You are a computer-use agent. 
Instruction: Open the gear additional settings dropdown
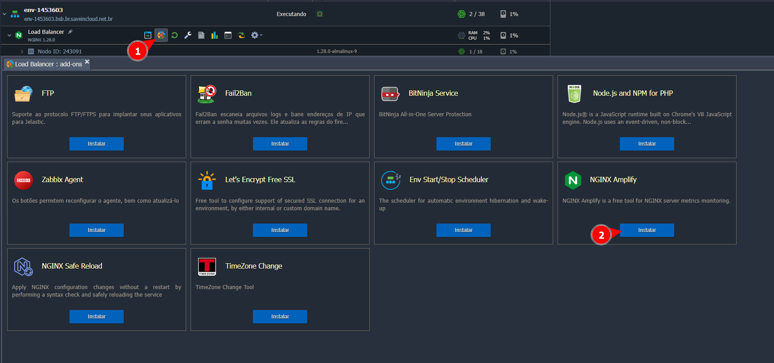(x=256, y=35)
